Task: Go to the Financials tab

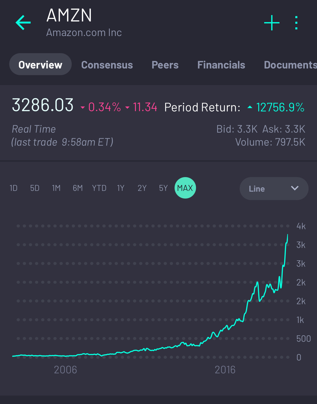Action: [x=221, y=65]
